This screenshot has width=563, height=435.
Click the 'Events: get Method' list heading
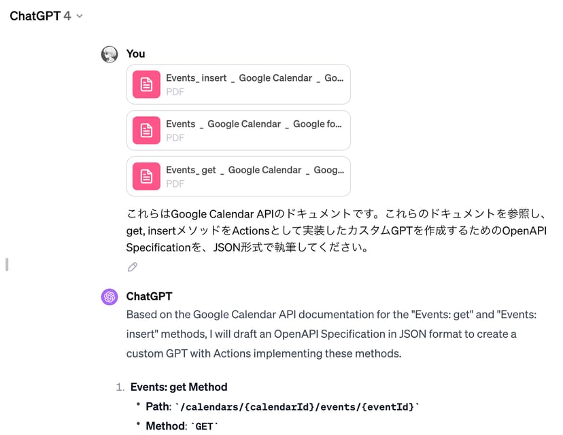[x=179, y=387]
